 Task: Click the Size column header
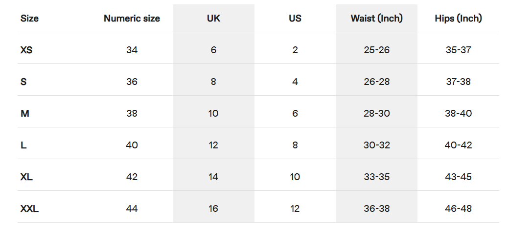coord(29,19)
